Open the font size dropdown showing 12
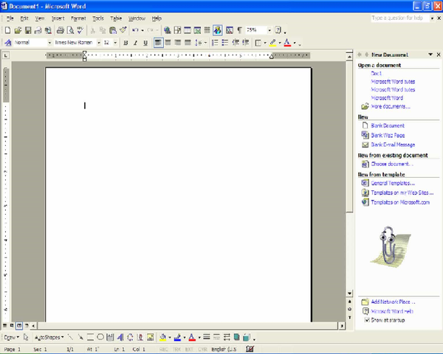Screen dimensions: 443x354 (x=115, y=43)
